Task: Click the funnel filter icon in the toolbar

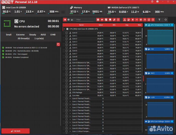Action: [159, 19]
